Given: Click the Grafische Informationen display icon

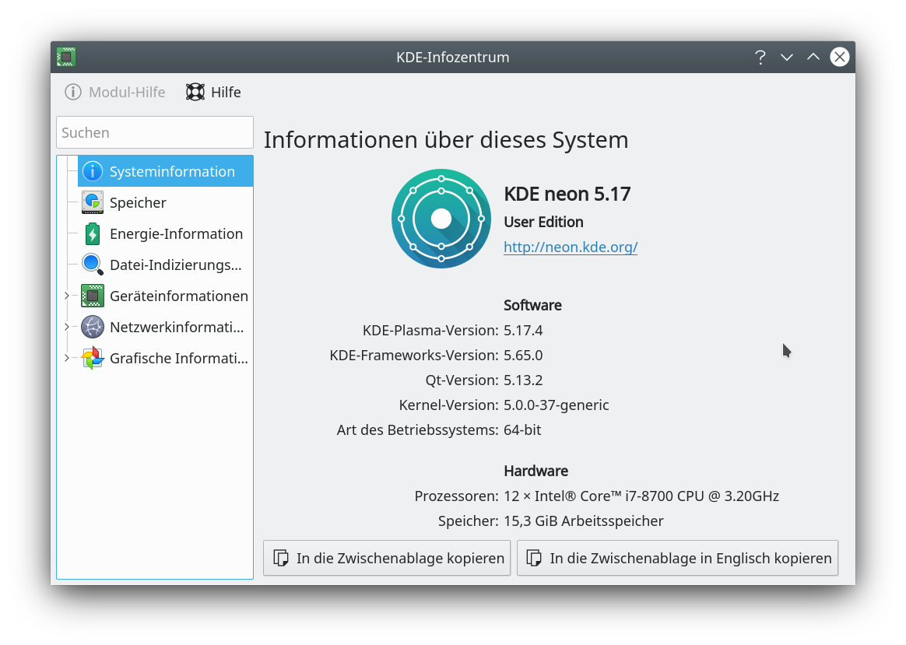Looking at the screenshot, I should [92, 357].
